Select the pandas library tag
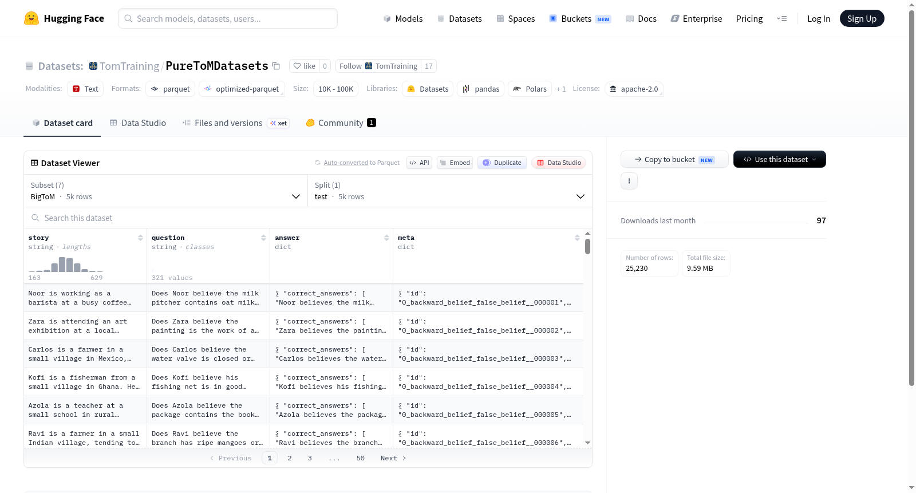The width and height of the screenshot is (916, 493). [481, 89]
